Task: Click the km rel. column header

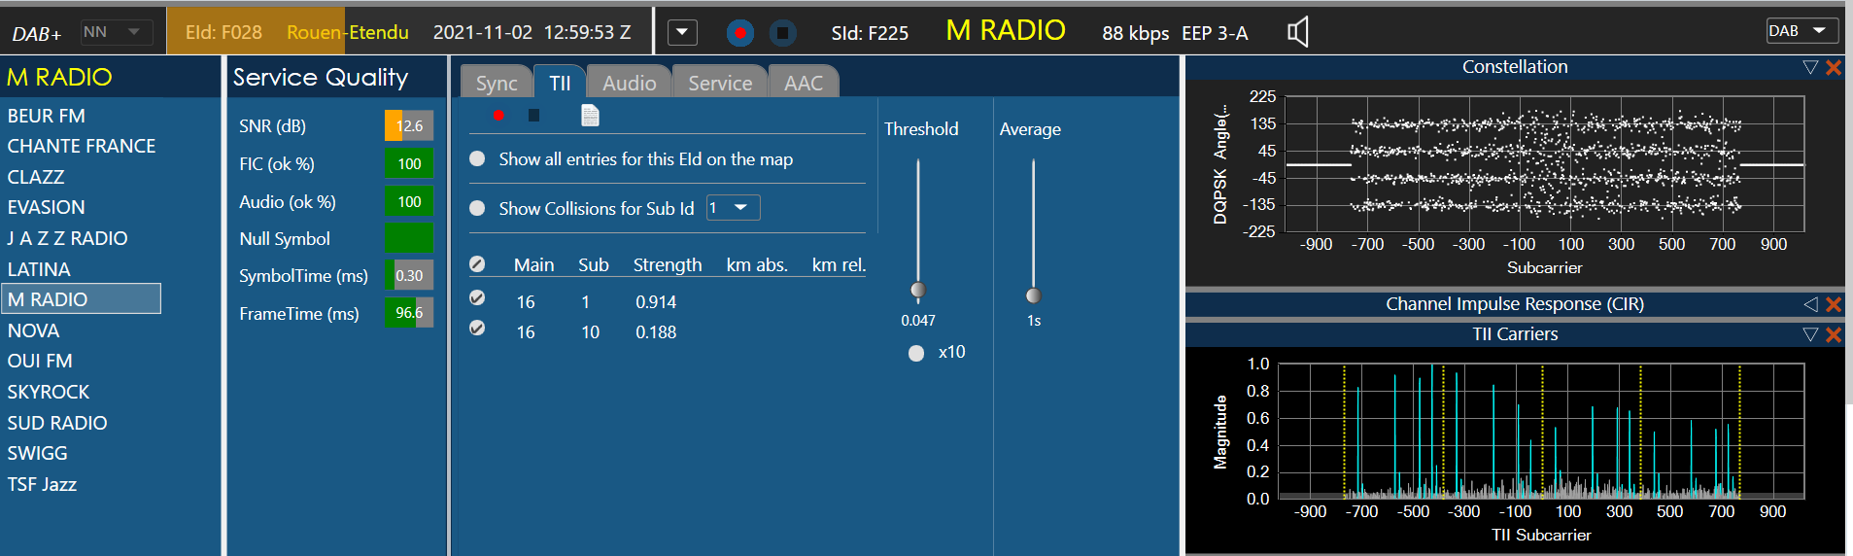Action: coord(839,264)
